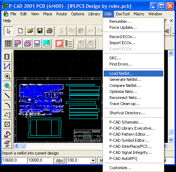This screenshot has width=176, height=172.
Task: Click the table grid icon in the second toolbar
Action: (x=8, y=43)
